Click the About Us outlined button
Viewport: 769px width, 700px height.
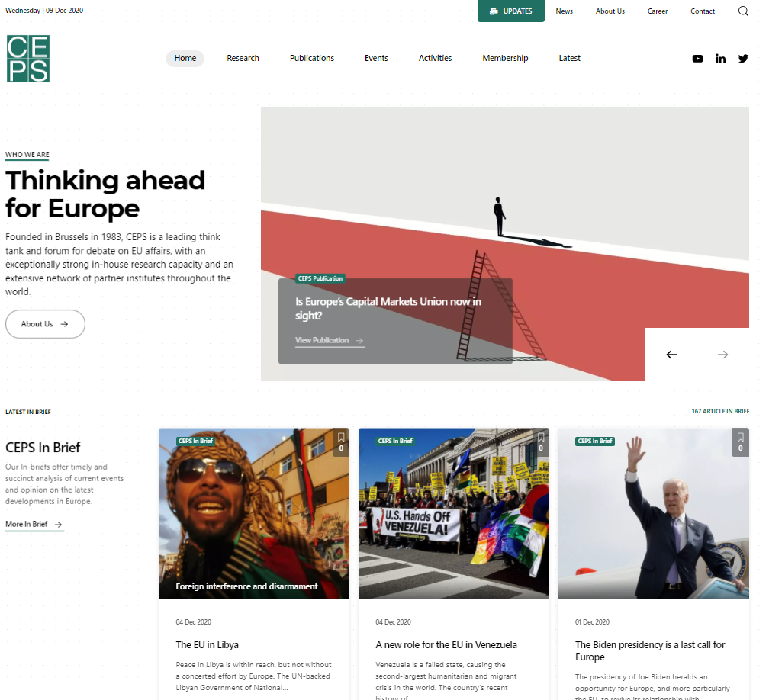click(45, 324)
